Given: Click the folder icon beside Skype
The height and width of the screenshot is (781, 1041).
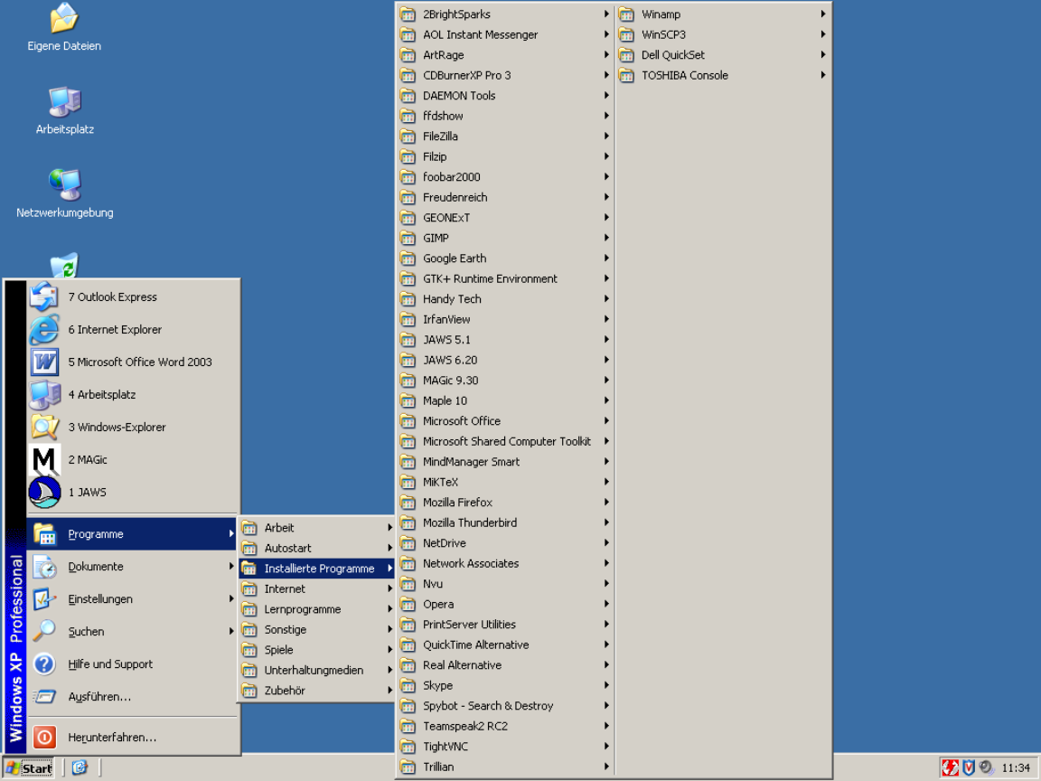Looking at the screenshot, I should click(408, 685).
